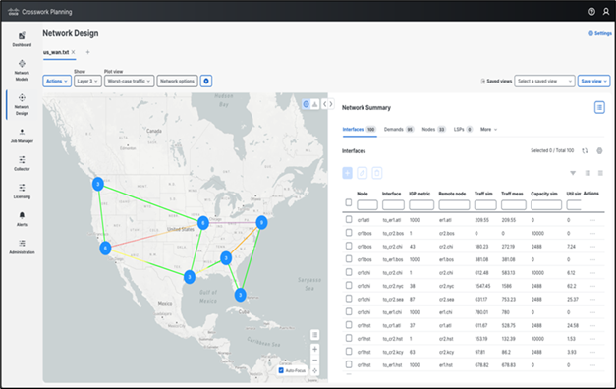Open the Settings link

[600, 33]
